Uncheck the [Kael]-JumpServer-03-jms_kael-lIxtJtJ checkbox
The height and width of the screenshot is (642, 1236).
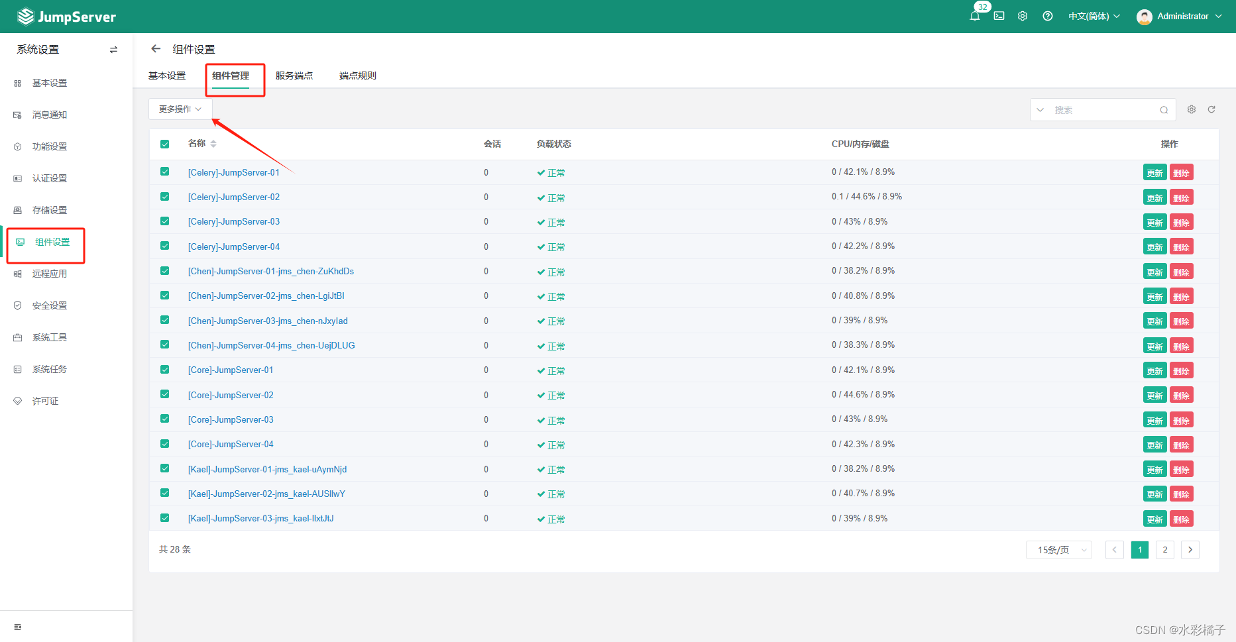(165, 518)
